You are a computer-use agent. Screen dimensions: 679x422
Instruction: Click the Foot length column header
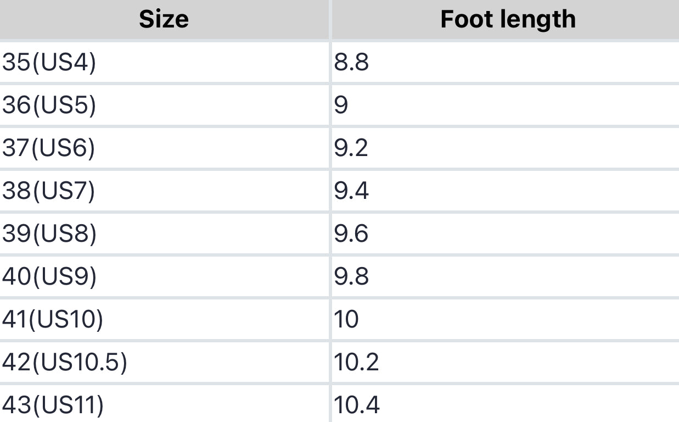coord(508,20)
